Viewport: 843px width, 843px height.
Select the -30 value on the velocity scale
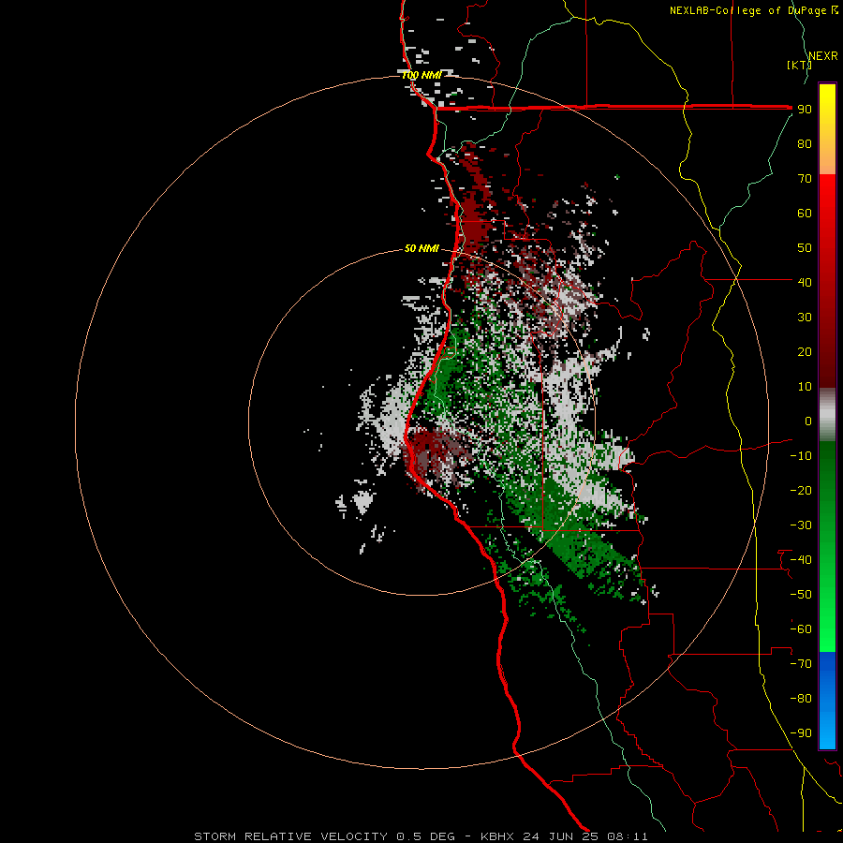[801, 525]
